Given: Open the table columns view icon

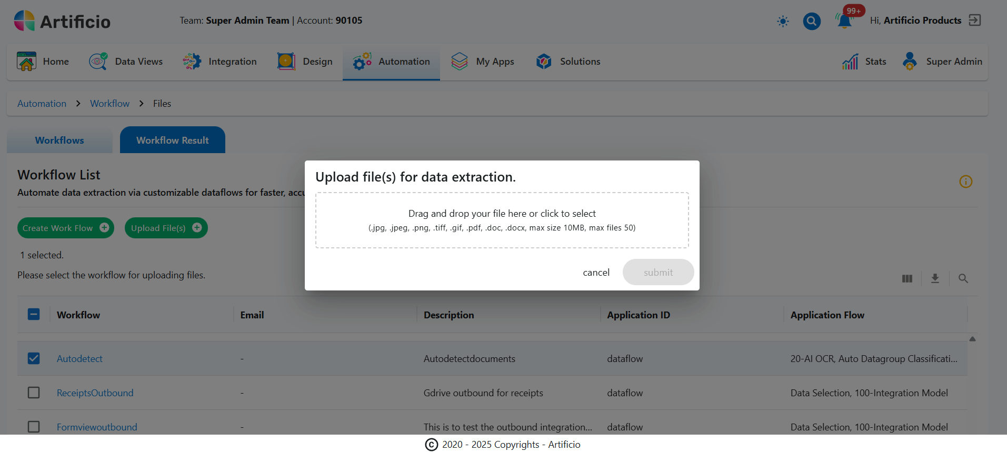Looking at the screenshot, I should pos(906,279).
